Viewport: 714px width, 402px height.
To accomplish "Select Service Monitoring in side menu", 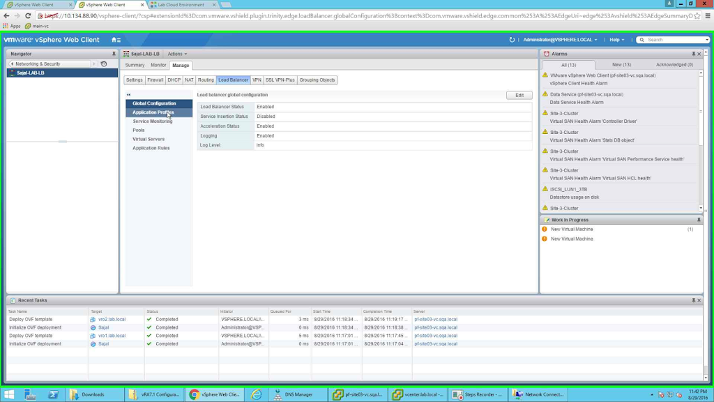I will coord(159,121).
